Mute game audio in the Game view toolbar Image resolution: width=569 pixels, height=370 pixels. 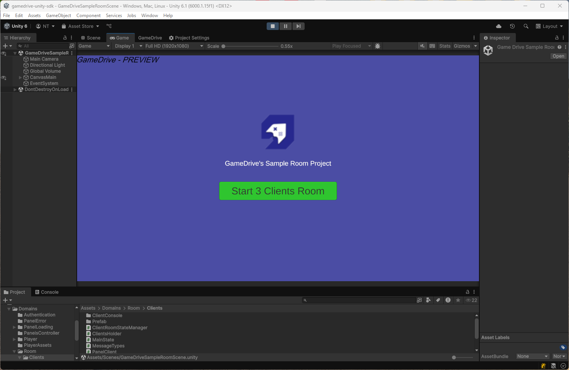(x=422, y=46)
